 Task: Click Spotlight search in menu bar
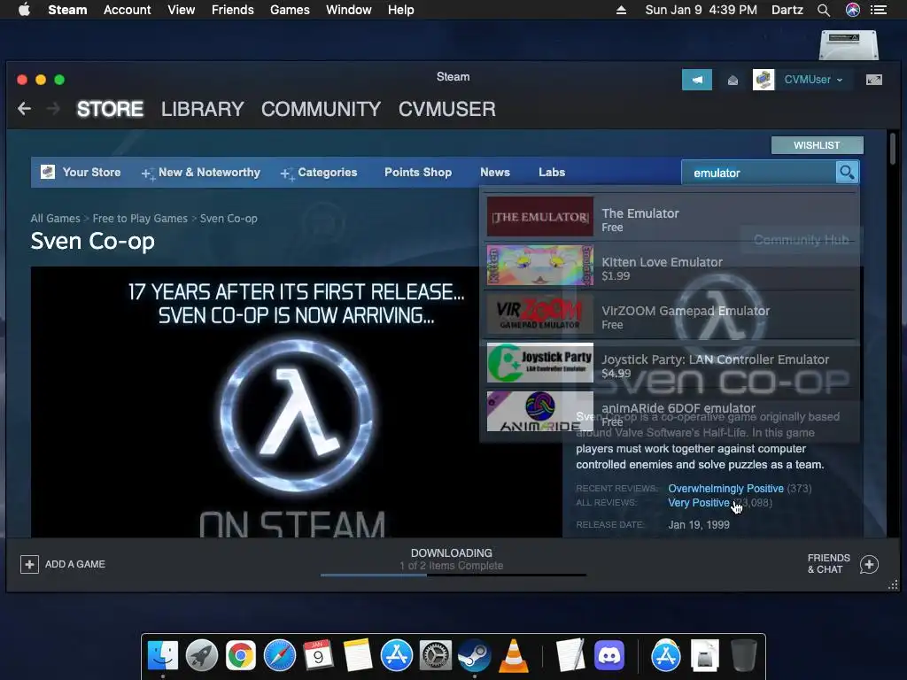click(x=824, y=10)
